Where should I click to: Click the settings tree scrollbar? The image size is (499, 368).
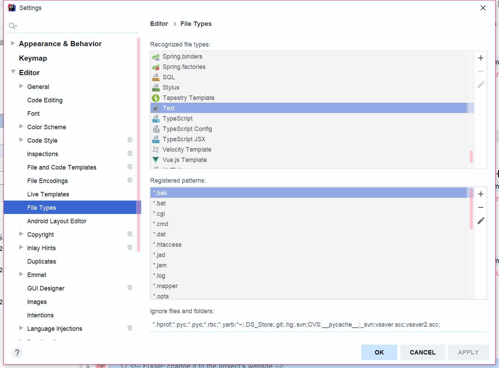(x=139, y=145)
